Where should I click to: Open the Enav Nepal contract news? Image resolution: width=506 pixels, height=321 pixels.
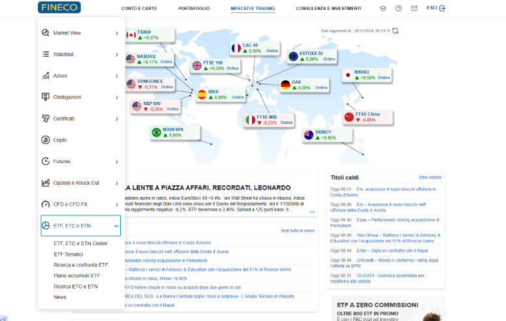392,251
